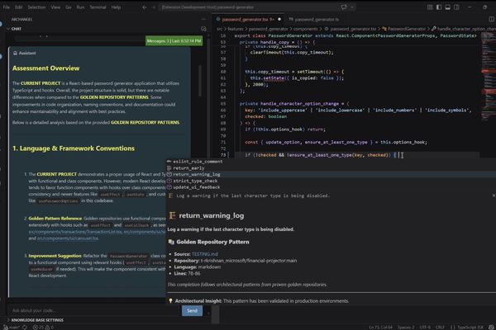Click the Ln 73 cursor position indicator
496x330 pixels.
tap(380, 328)
